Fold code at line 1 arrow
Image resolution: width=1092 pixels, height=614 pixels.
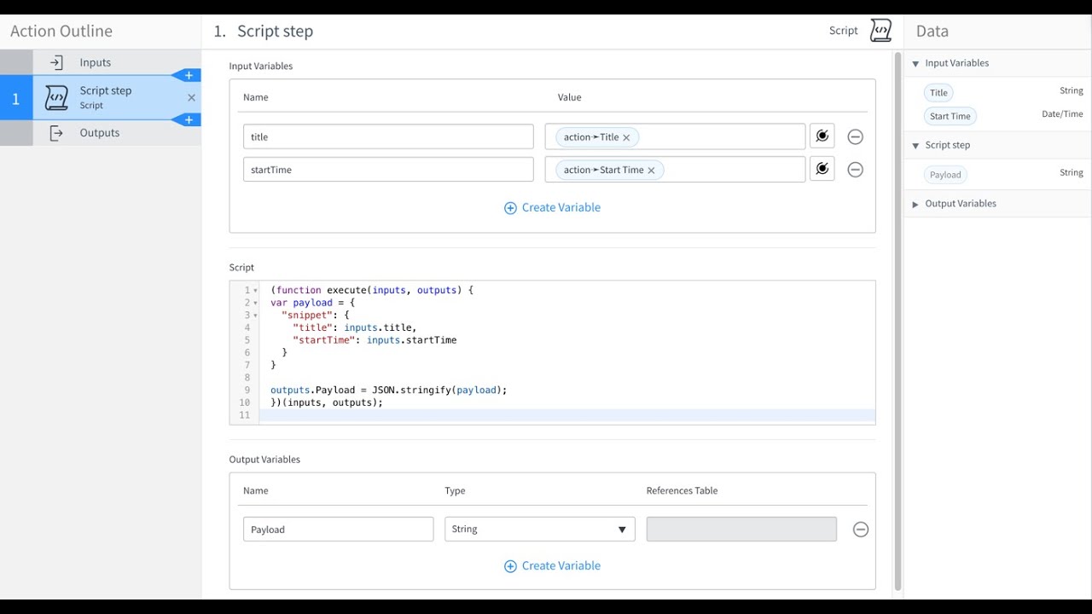pyautogui.click(x=256, y=291)
